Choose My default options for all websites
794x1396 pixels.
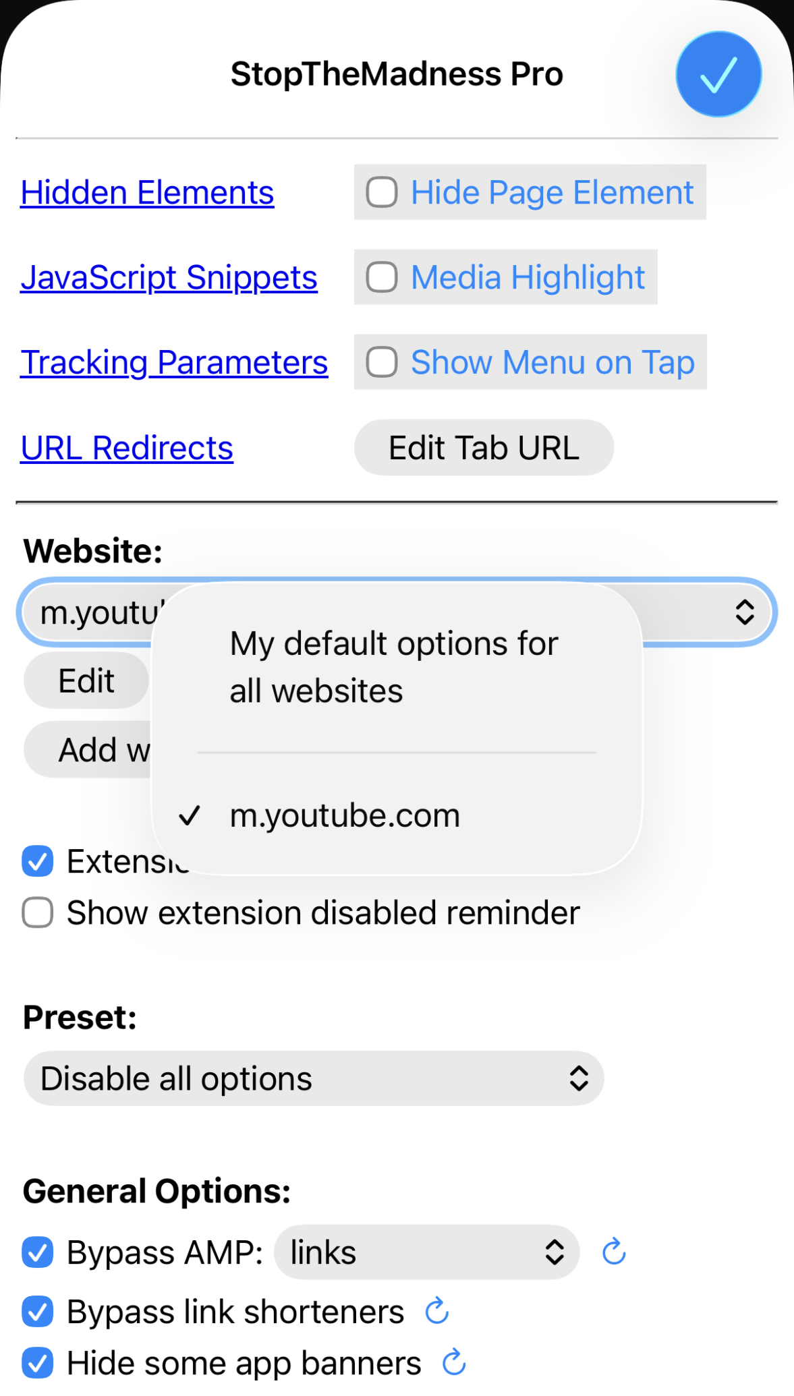394,667
